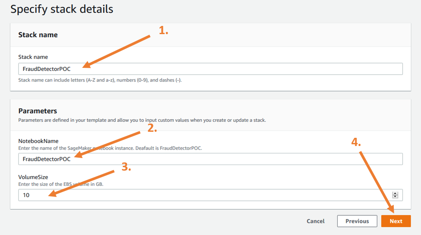
Task: Click the 'Stack name' field label
Action: coord(33,57)
